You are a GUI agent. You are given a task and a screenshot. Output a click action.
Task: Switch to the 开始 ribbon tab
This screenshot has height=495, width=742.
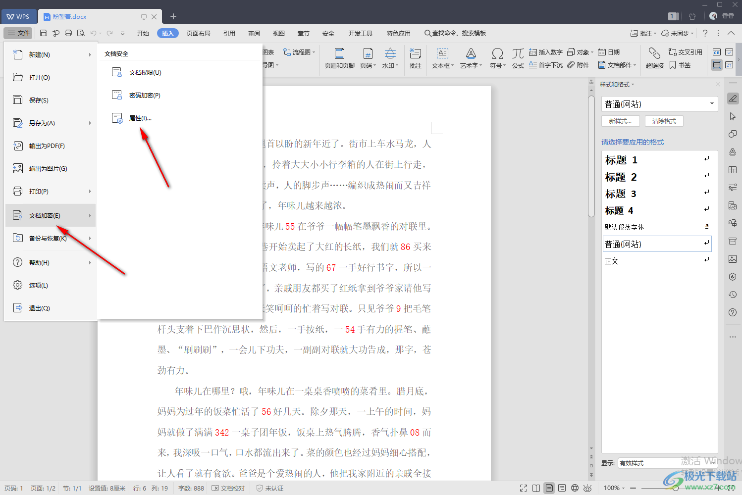143,33
